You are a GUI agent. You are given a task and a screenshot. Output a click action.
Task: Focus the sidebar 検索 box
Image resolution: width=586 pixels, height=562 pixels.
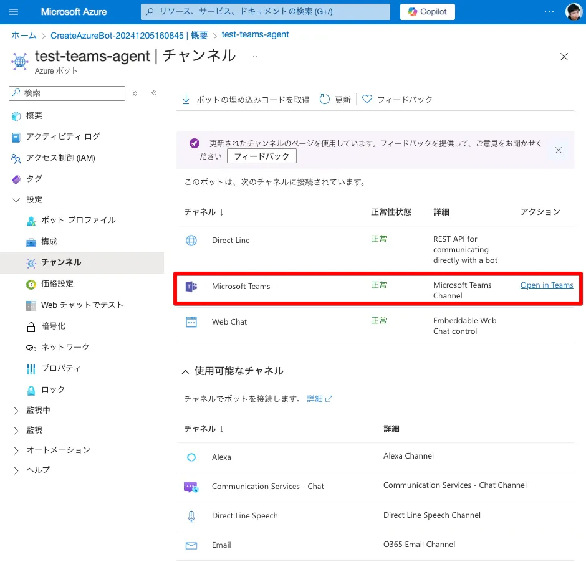tap(67, 93)
